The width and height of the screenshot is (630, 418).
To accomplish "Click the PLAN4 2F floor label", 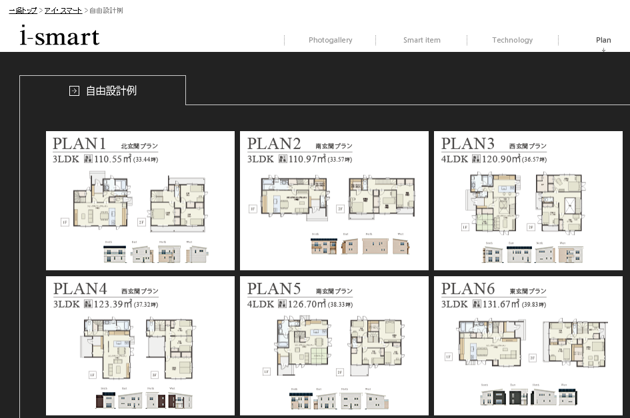I will [x=155, y=375].
